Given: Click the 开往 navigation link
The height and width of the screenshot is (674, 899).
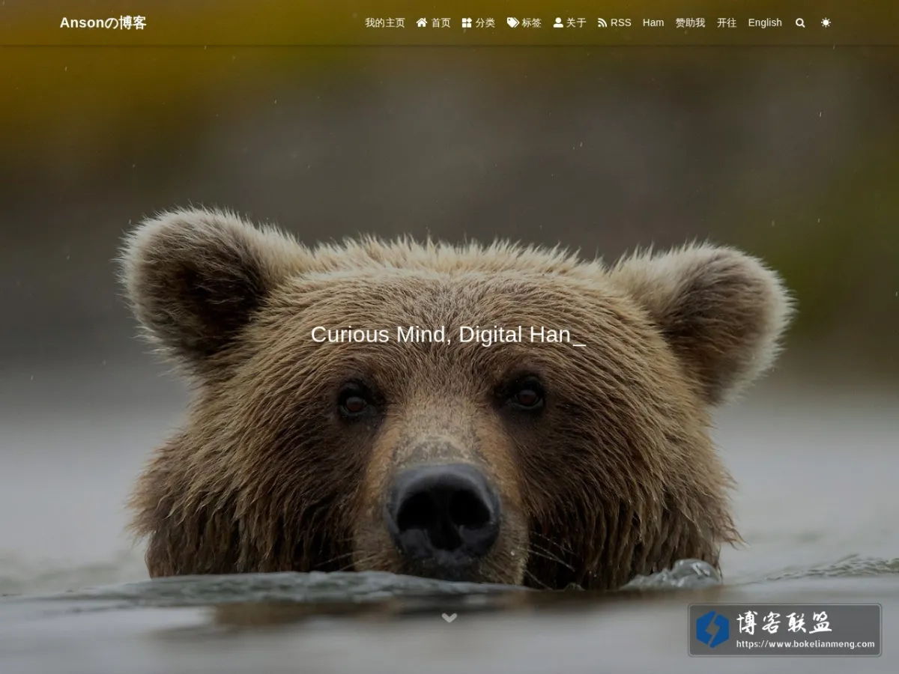Looking at the screenshot, I should 727,22.
